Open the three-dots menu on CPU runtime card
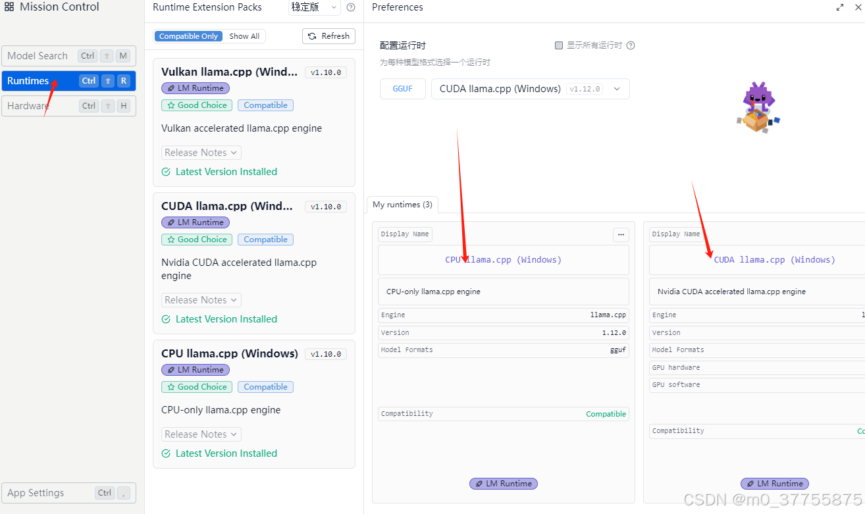Screen dimensions: 865x514 pos(621,235)
